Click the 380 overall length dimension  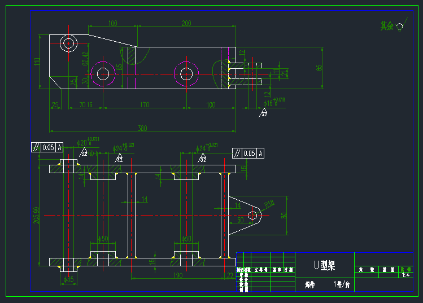click(x=142, y=128)
